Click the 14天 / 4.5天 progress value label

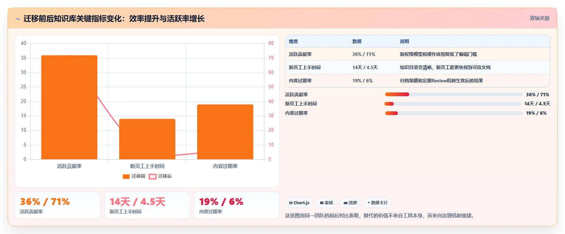click(x=537, y=104)
